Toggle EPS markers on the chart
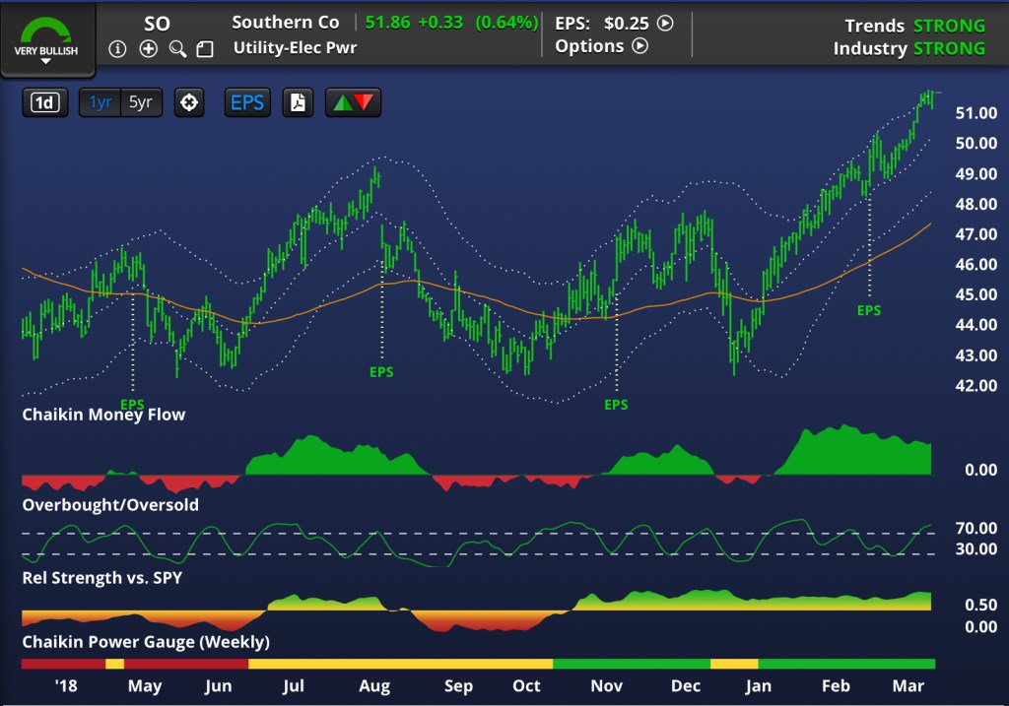Viewport: 1009px width, 706px height. (247, 102)
